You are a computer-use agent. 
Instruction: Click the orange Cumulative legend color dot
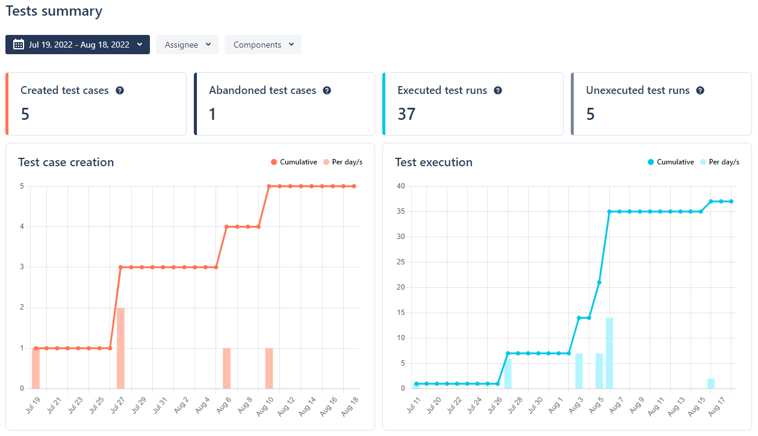tap(274, 162)
